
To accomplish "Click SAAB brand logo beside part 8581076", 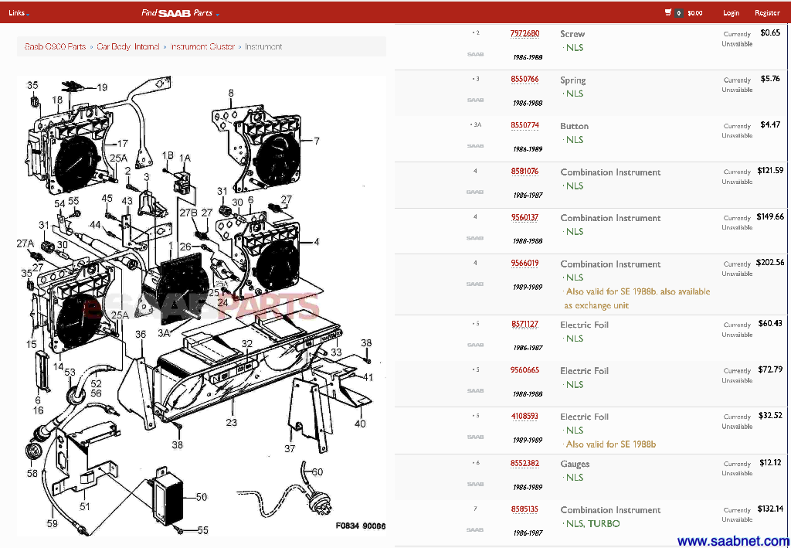I will 475,192.
